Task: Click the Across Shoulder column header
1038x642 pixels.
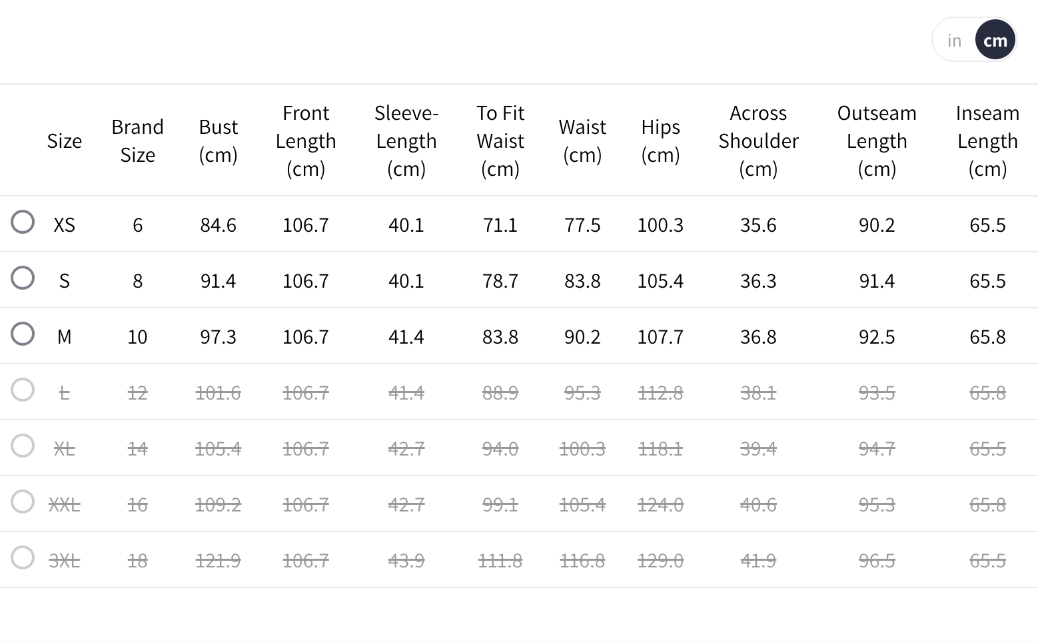Action: [758, 141]
